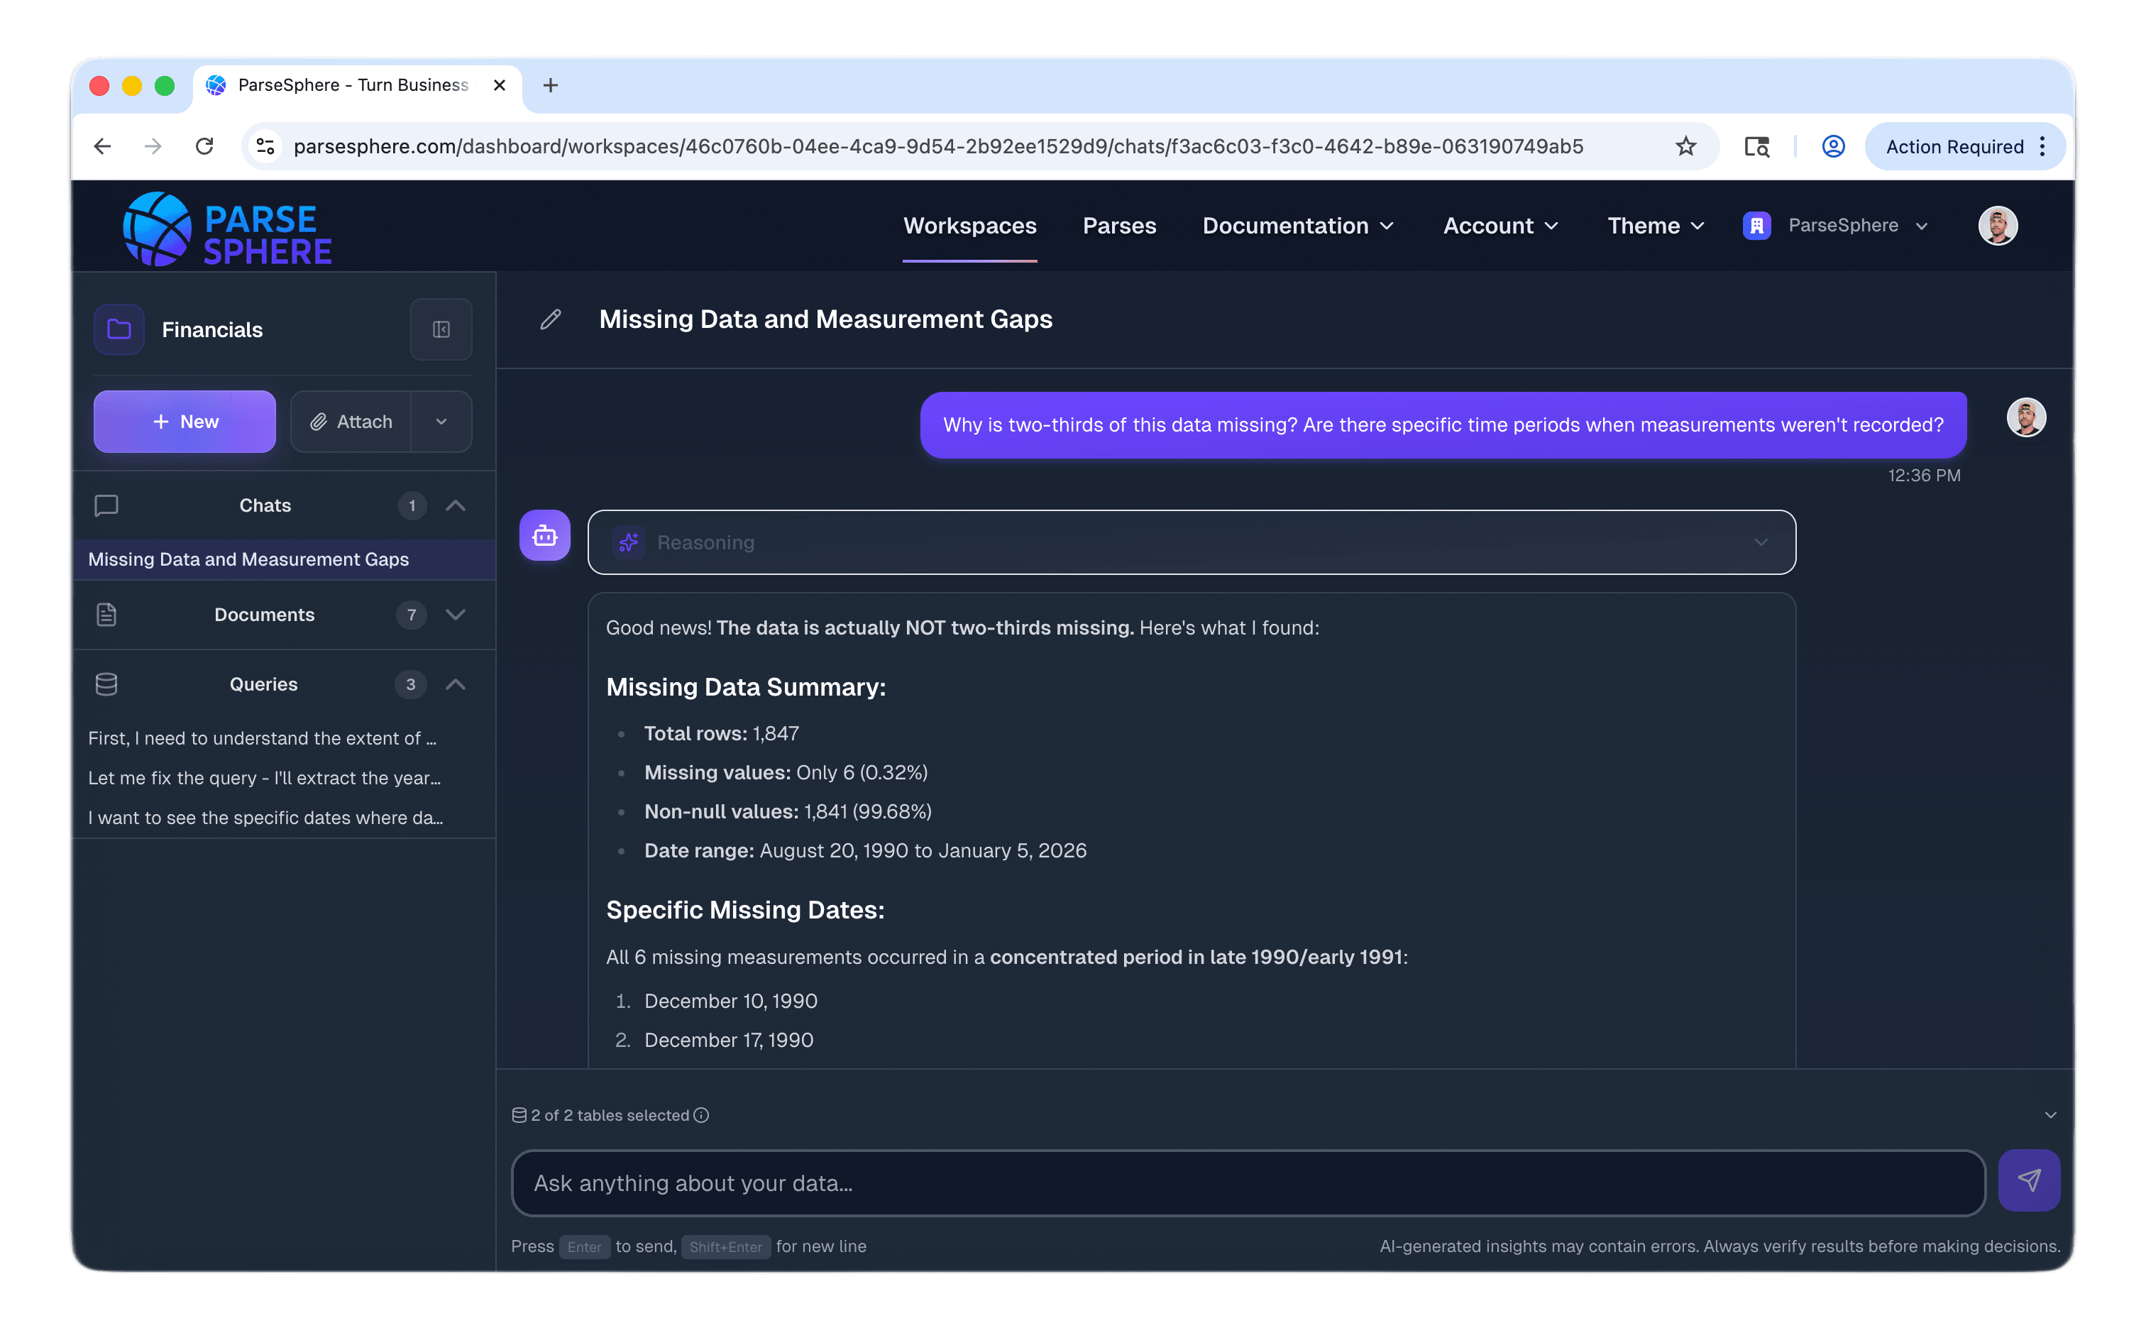Open the Attach options dropdown
Screen dimensions: 2146x1333
[x=441, y=422]
